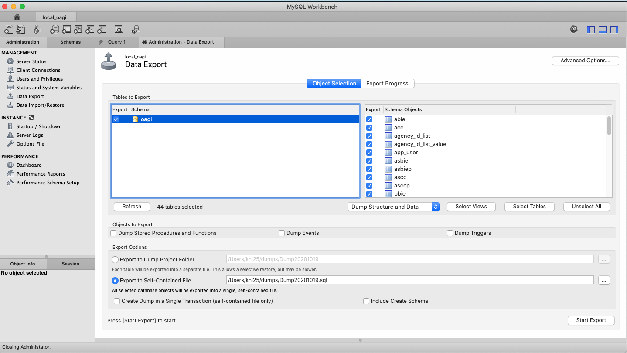627x353 pixels.
Task: Click the Server Logs sidebar icon
Action: click(10, 135)
